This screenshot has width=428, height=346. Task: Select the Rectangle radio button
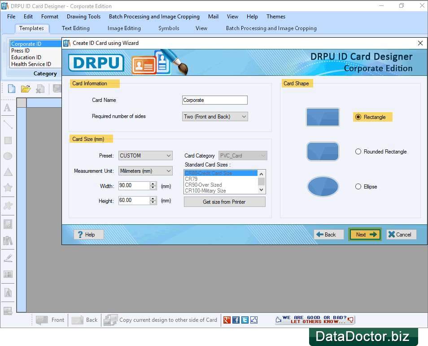358,117
